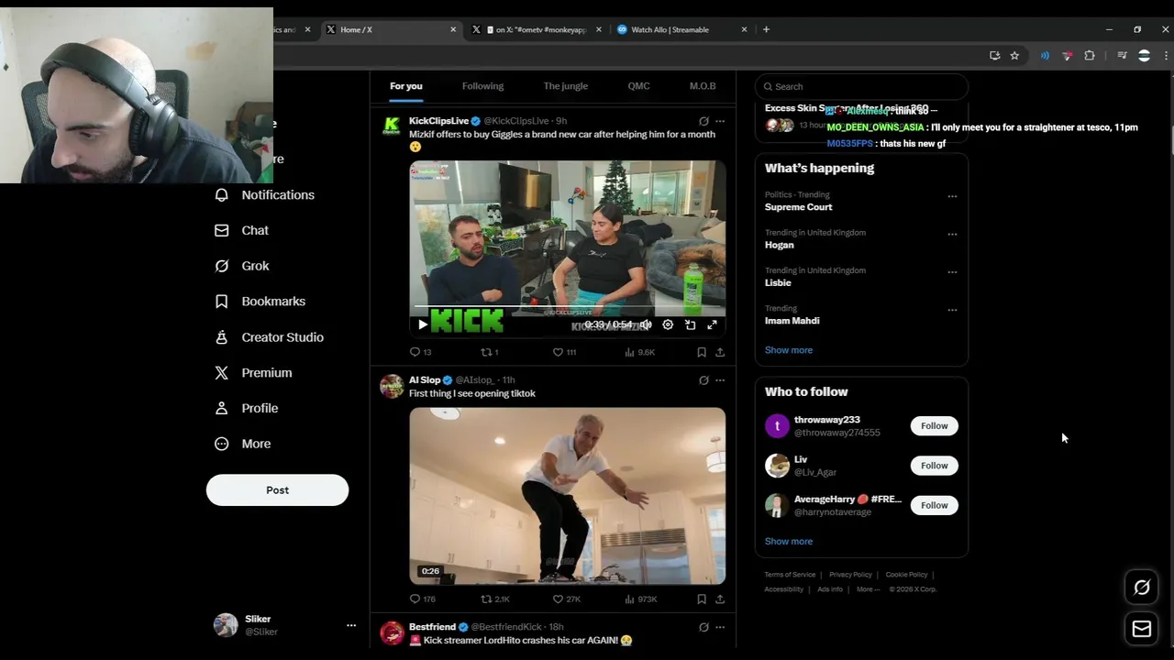Switch to the Following tab
Viewport: 1174px width, 660px height.
[x=482, y=86]
